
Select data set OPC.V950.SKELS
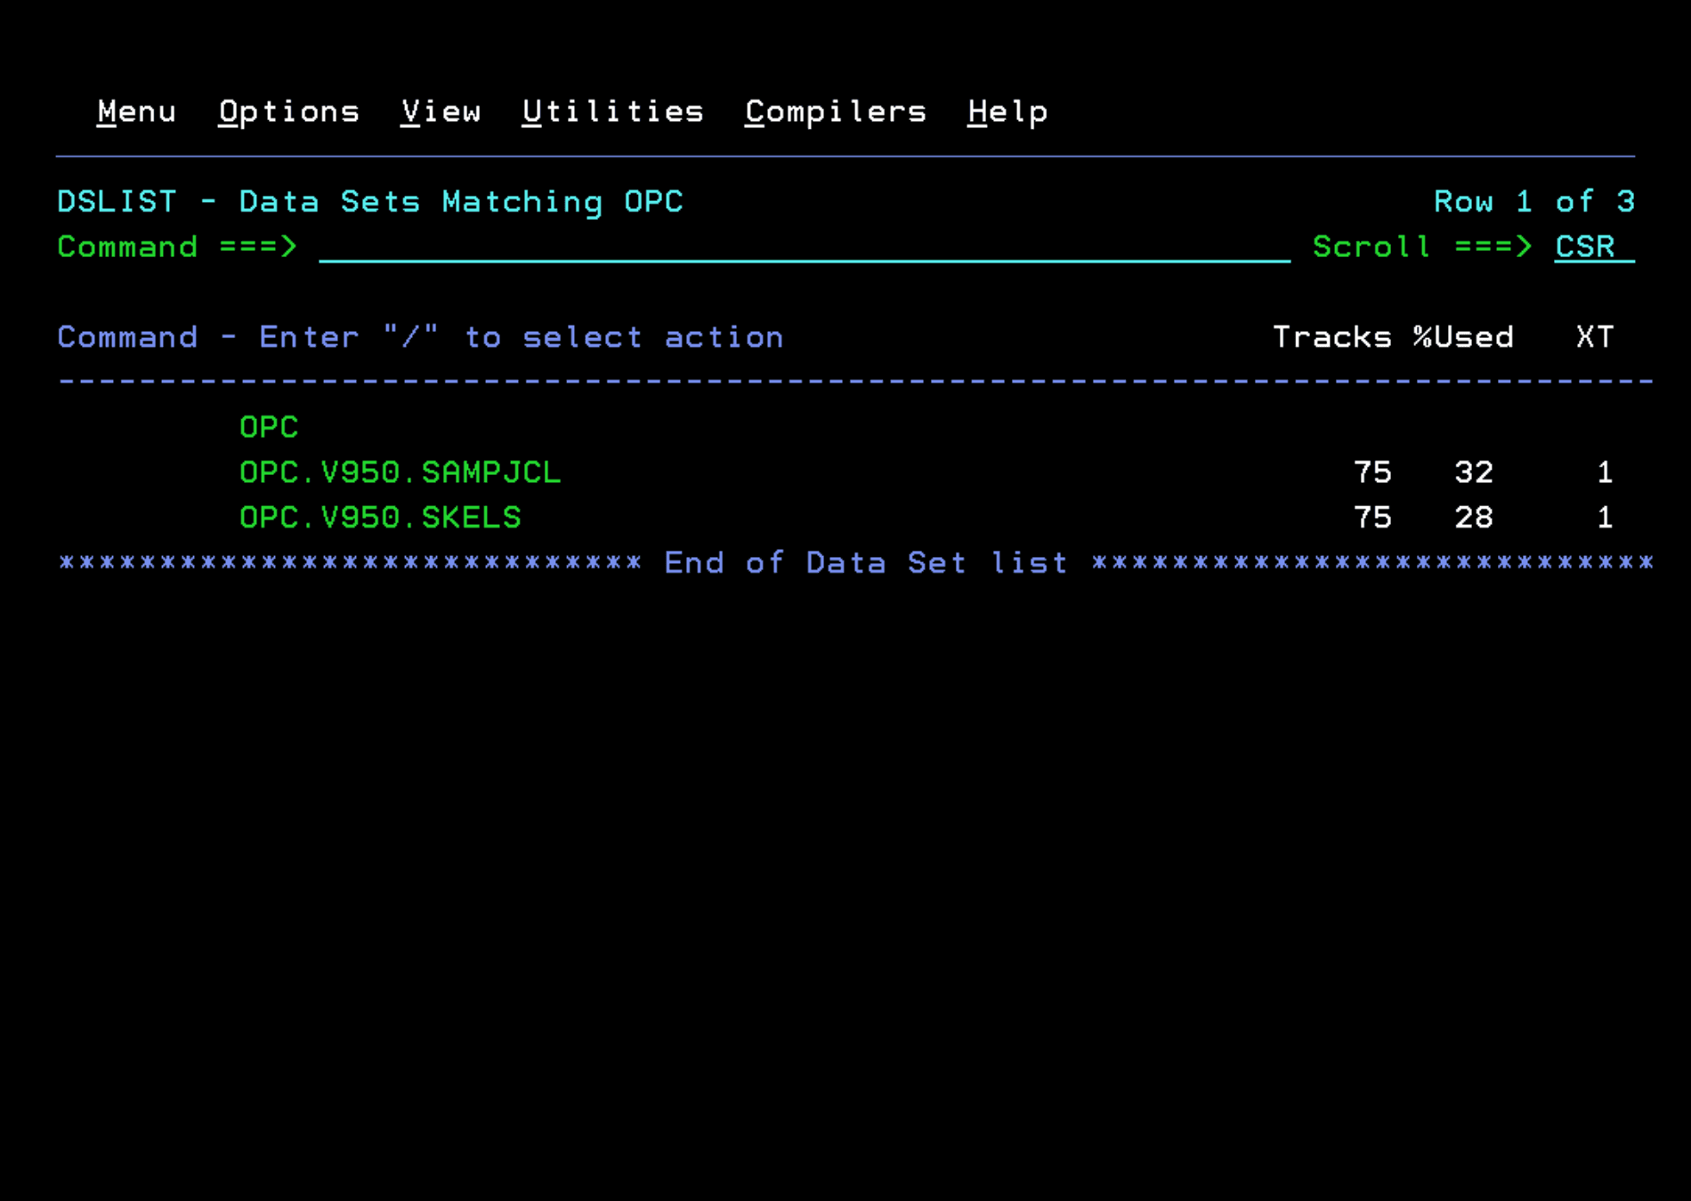tap(380, 519)
